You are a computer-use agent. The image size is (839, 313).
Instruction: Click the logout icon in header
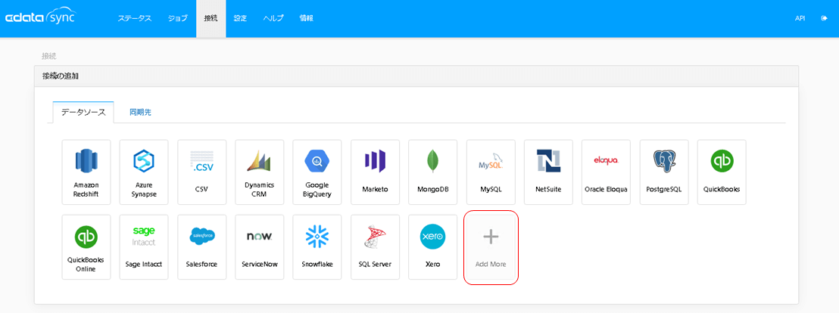[824, 18]
